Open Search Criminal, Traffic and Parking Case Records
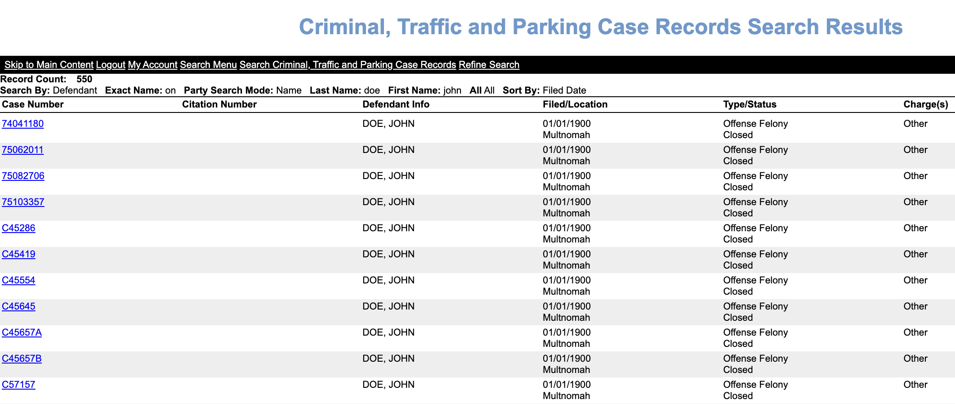Screen dimensions: 955x404 click(348, 65)
